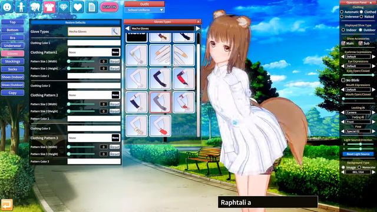Select Outdoor shoe type
Viewport: 377px width, 212px height.
click(x=361, y=30)
